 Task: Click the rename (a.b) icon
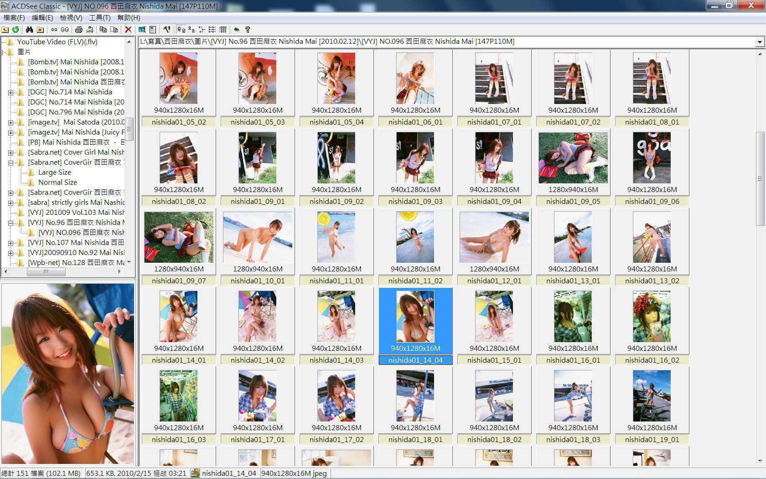pos(142,30)
